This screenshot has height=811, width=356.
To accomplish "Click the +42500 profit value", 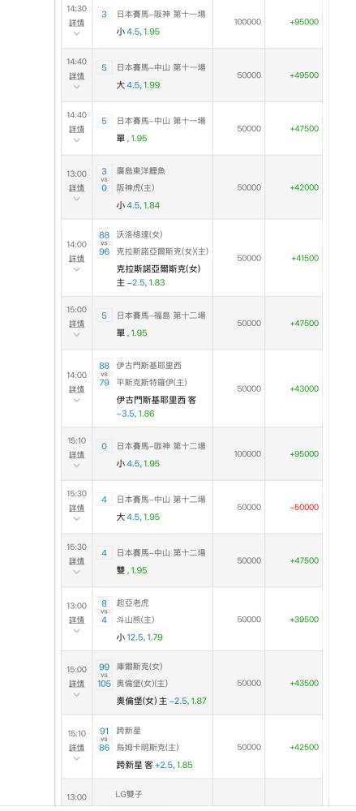I will (x=304, y=747).
